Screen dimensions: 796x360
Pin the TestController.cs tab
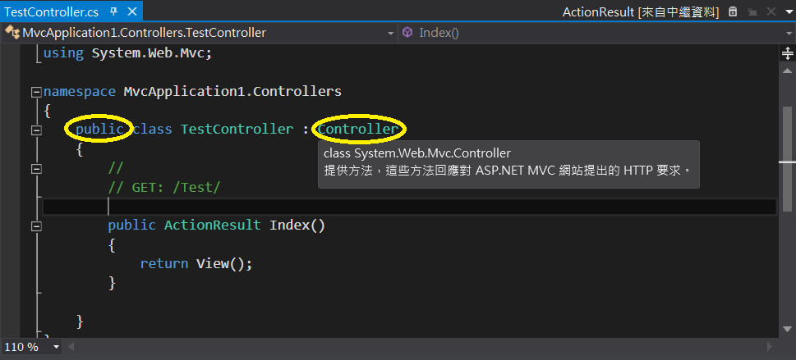click(113, 12)
